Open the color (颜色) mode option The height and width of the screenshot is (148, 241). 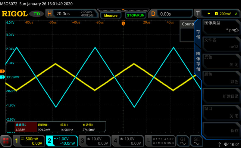221,78
